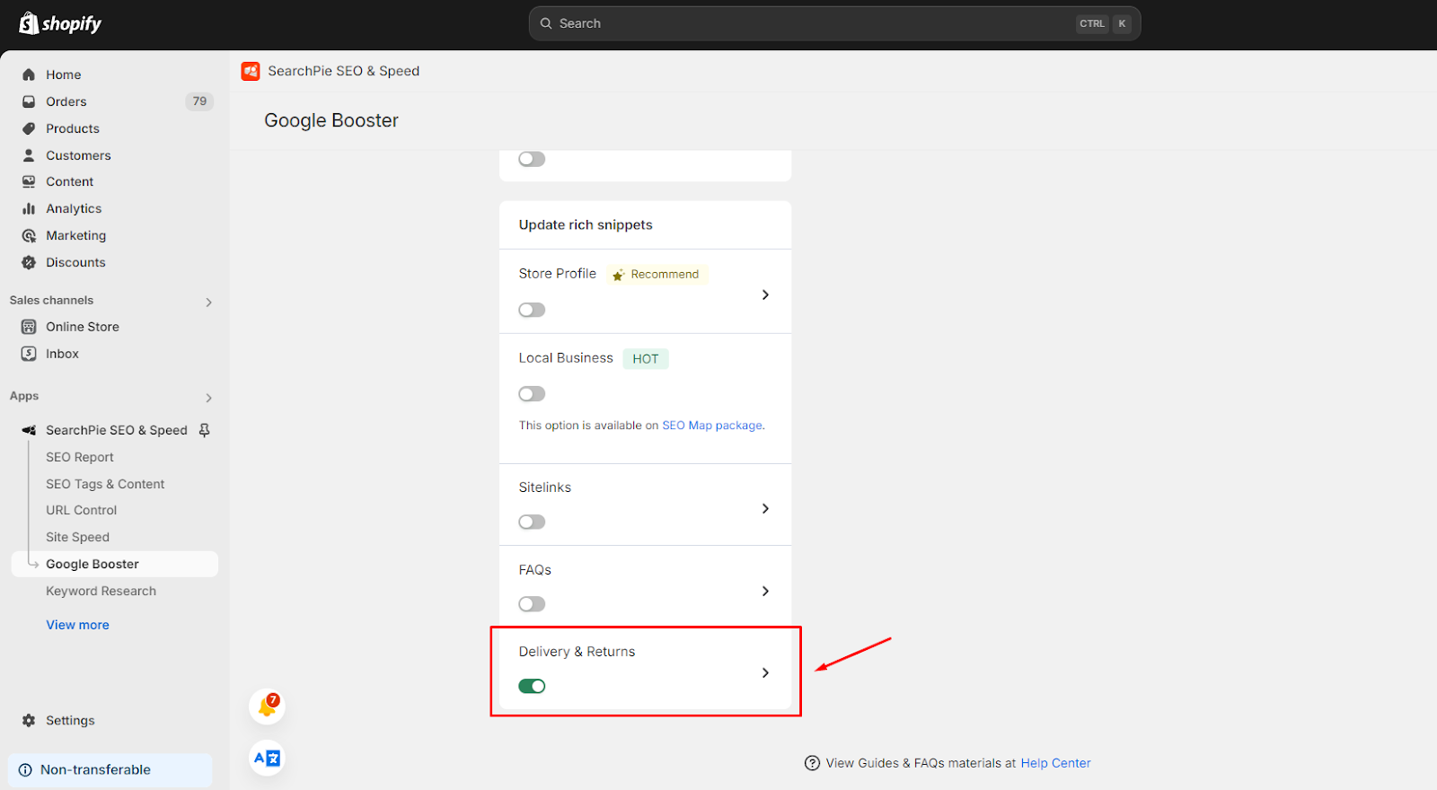Screen dimensions: 1437x790
Task: Enable the Sitelinks toggle
Action: click(532, 522)
